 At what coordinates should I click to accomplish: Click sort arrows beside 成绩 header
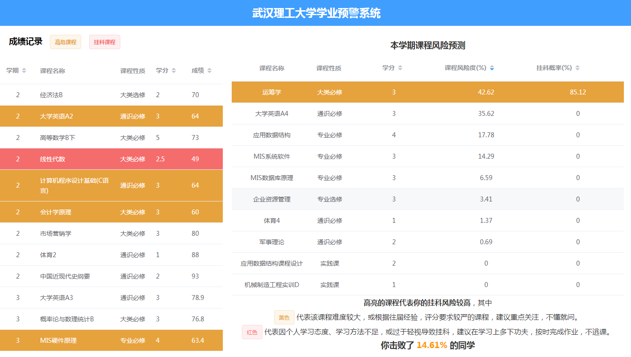[x=209, y=71]
